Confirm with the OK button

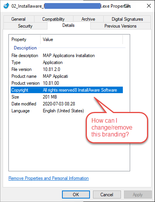76,195
